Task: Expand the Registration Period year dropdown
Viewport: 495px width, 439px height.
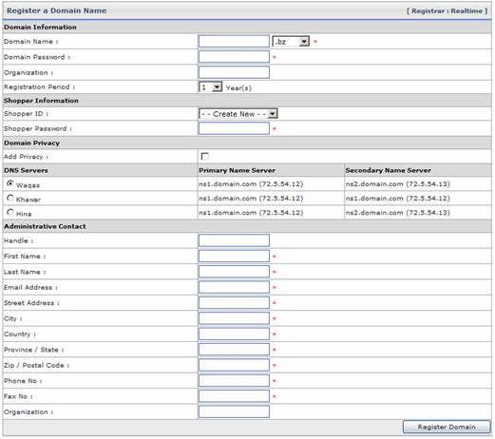Action: point(210,87)
